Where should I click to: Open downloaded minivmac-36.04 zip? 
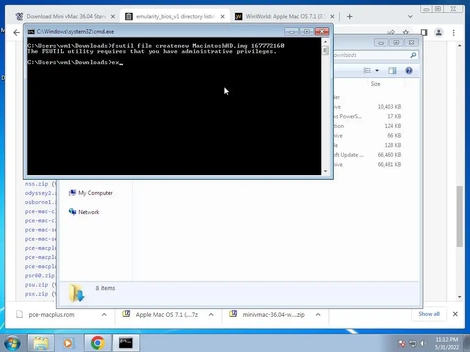(268, 314)
